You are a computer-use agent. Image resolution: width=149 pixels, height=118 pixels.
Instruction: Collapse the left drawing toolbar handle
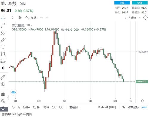[8, 97]
